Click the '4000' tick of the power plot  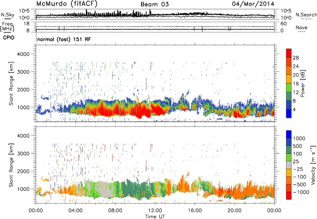click(x=23, y=54)
